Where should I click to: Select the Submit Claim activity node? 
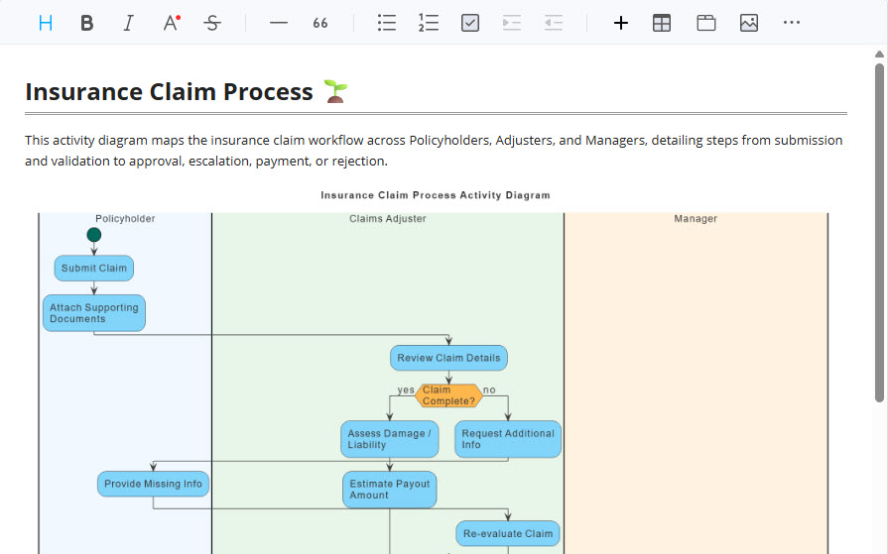tap(94, 269)
